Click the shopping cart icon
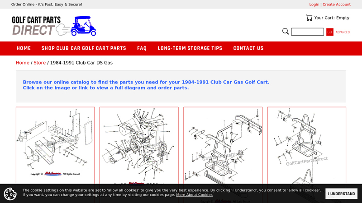Screen dimensions: 362x203 pyautogui.click(x=309, y=18)
